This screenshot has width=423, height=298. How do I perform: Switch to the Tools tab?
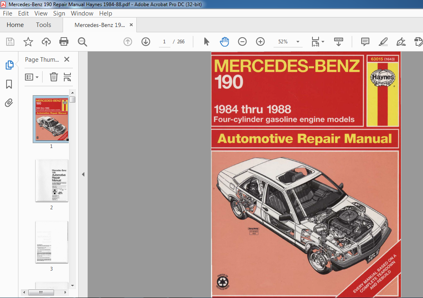coord(43,25)
